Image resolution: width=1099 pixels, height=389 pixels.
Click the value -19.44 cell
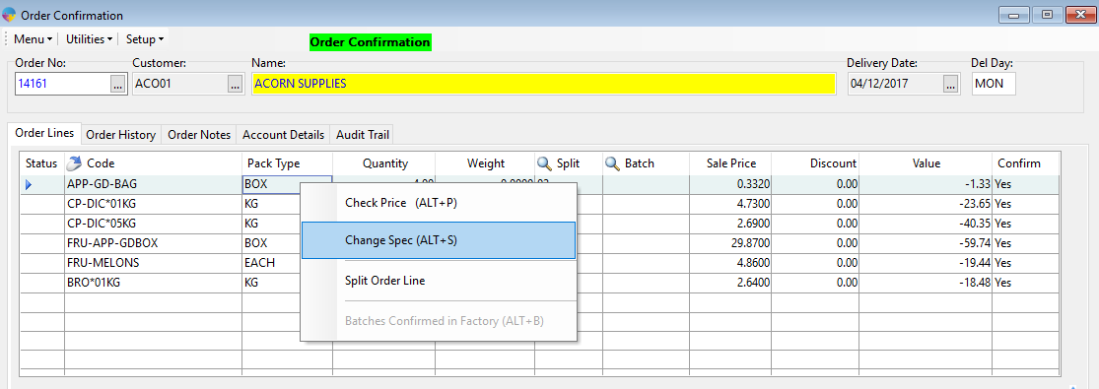[926, 263]
